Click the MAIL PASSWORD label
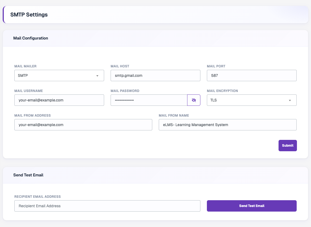Screen dimensions: 311x227 (x=125, y=91)
